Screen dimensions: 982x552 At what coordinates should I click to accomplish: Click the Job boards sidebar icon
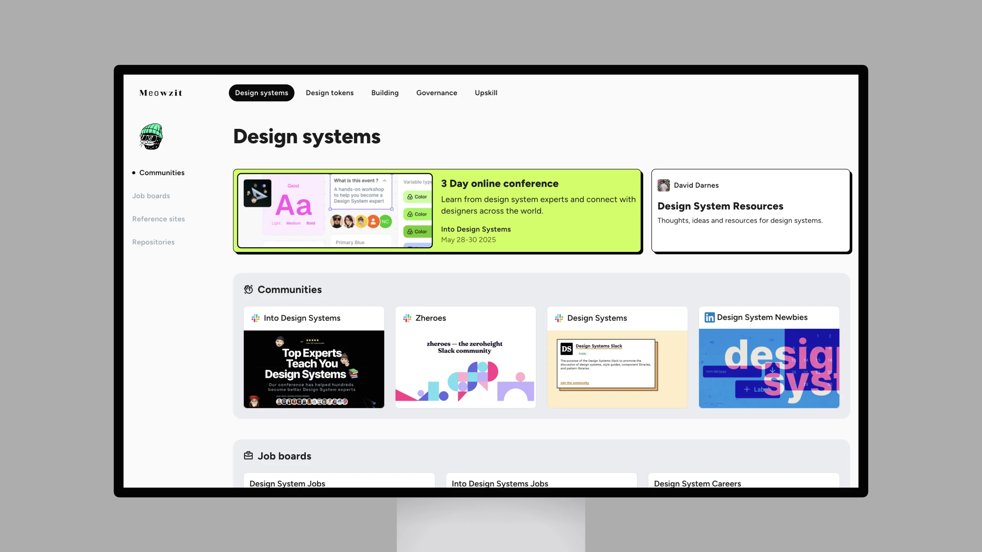[x=151, y=195]
